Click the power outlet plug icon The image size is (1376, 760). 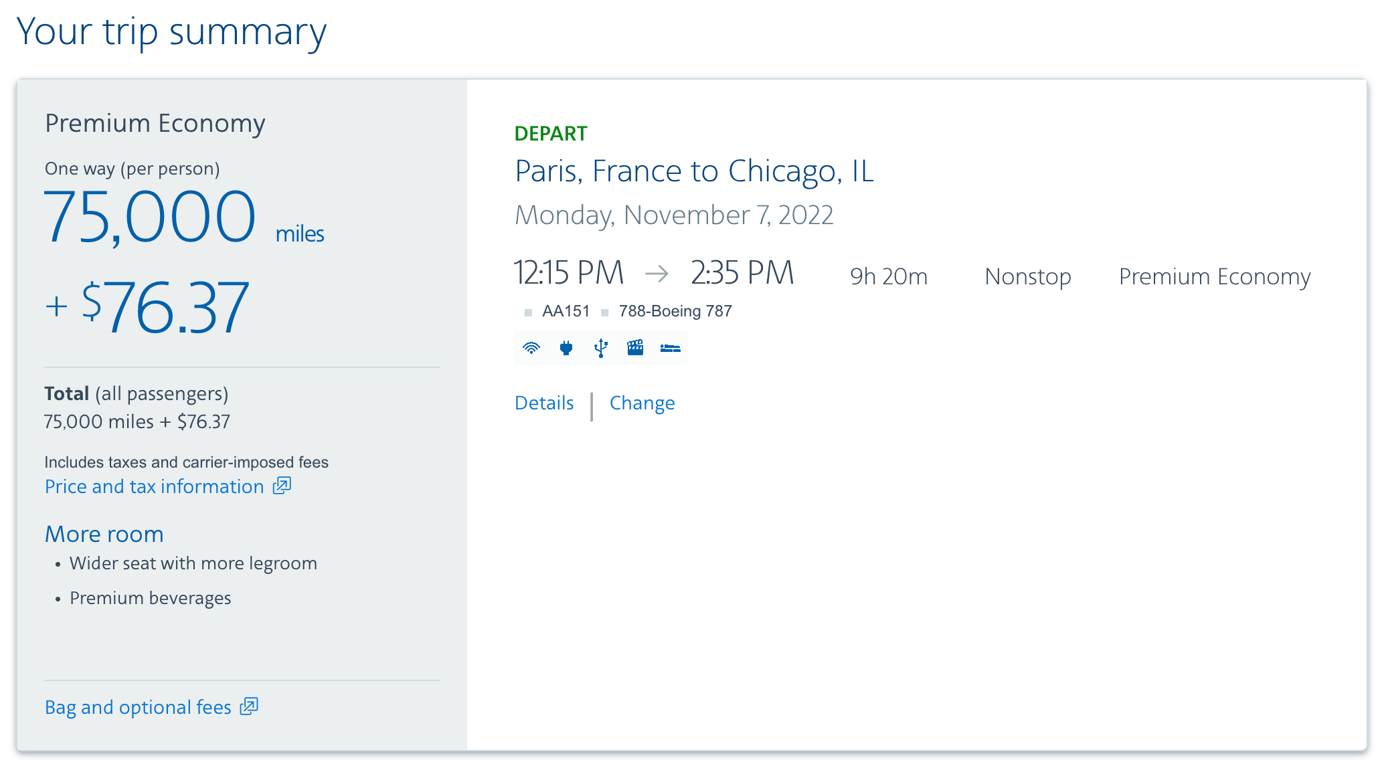pos(566,348)
